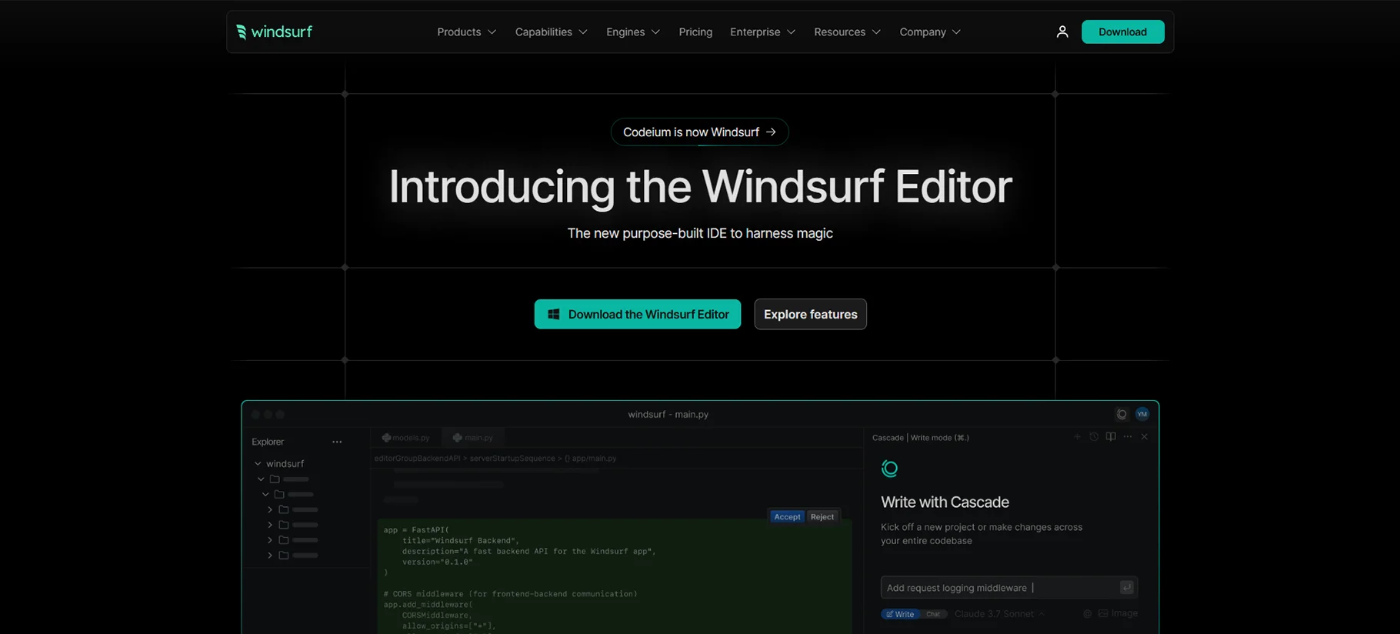Collapse the windsurf root folder in Explorer

coord(258,464)
